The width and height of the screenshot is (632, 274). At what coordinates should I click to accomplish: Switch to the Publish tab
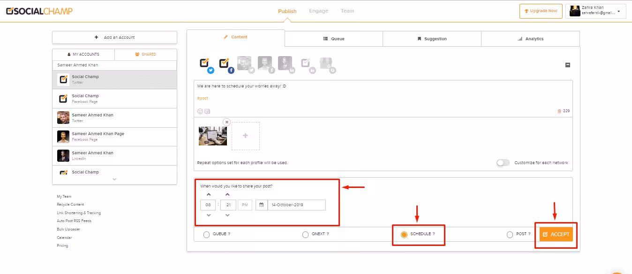coord(287,11)
